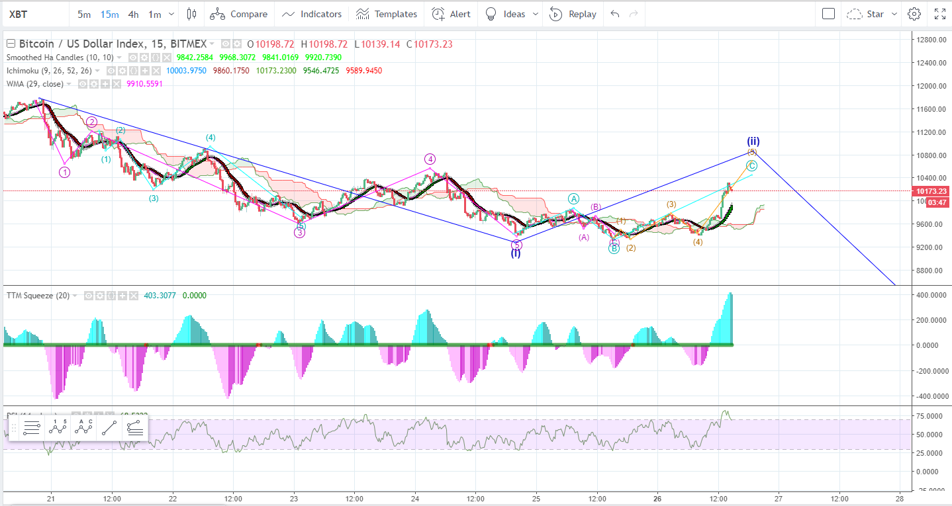The height and width of the screenshot is (506, 952).
Task: Start bar Replay mode
Action: coord(573,14)
